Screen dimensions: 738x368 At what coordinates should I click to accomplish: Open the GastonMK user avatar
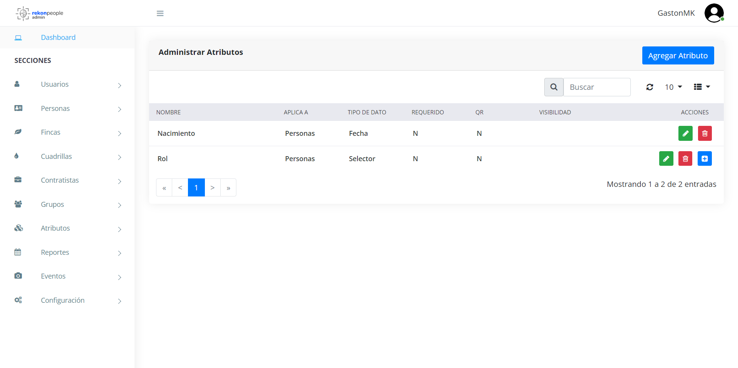[714, 13]
